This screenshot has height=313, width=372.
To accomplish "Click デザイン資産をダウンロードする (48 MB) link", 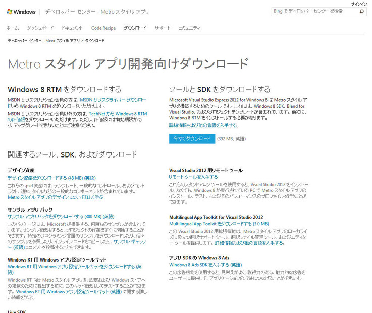I will coord(51,178).
